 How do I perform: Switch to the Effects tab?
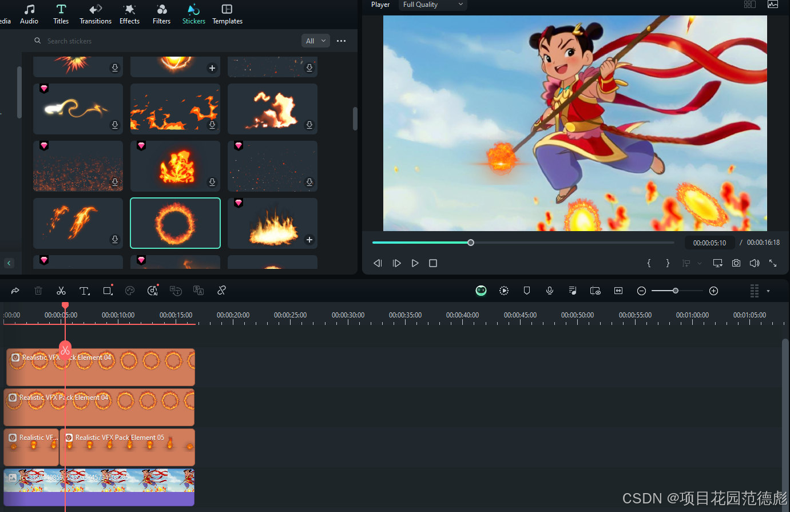pyautogui.click(x=129, y=14)
